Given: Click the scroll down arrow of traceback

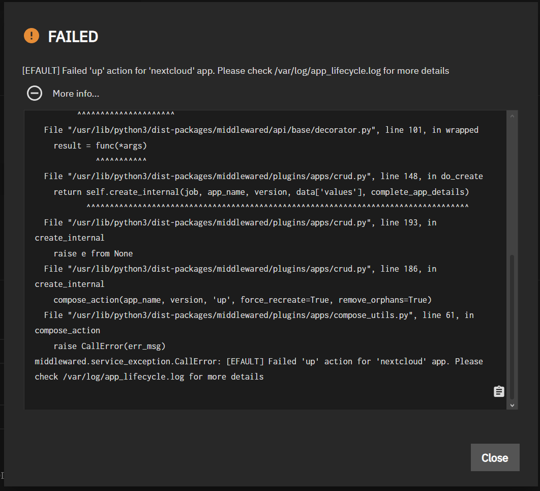Looking at the screenshot, I should click(x=512, y=405).
